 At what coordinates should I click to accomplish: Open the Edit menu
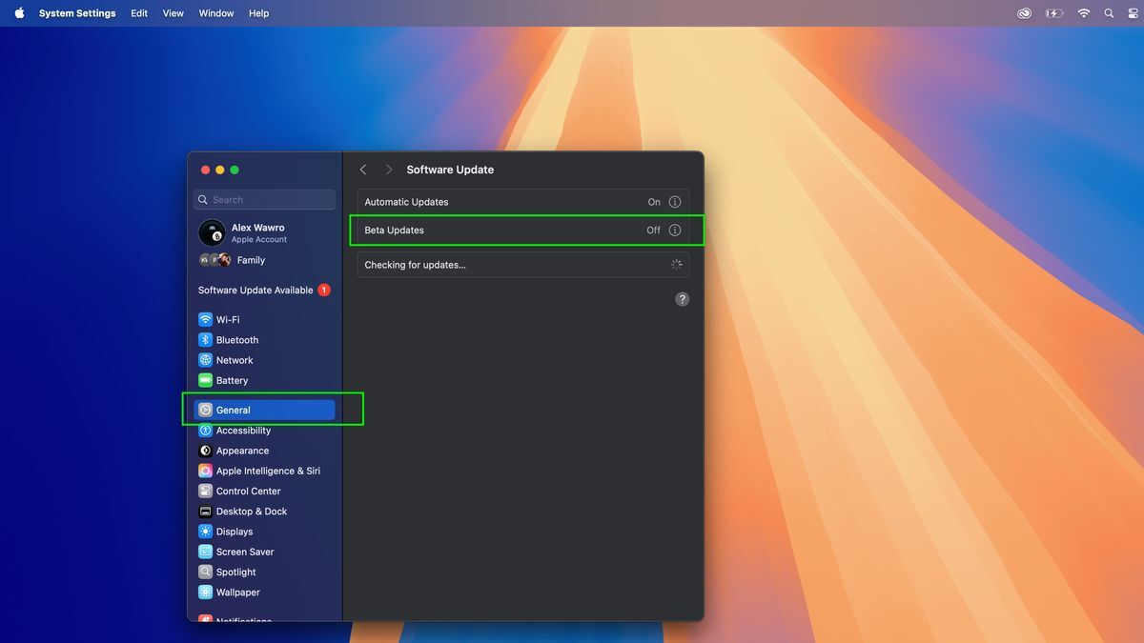[139, 13]
